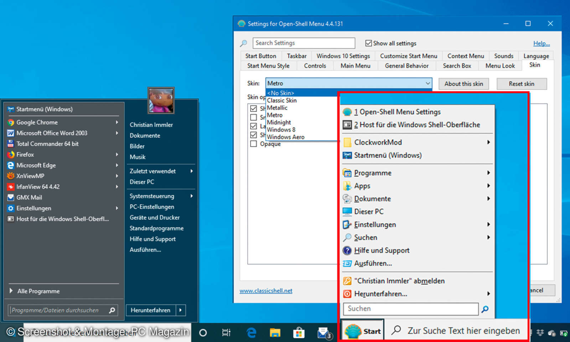Screen dimensions: 570x342
Task: Uncheck the topmost skin option checkbox
Action: pyautogui.click(x=254, y=108)
